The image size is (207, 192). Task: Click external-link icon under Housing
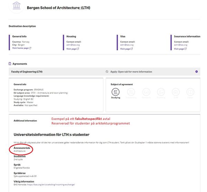point(78,49)
